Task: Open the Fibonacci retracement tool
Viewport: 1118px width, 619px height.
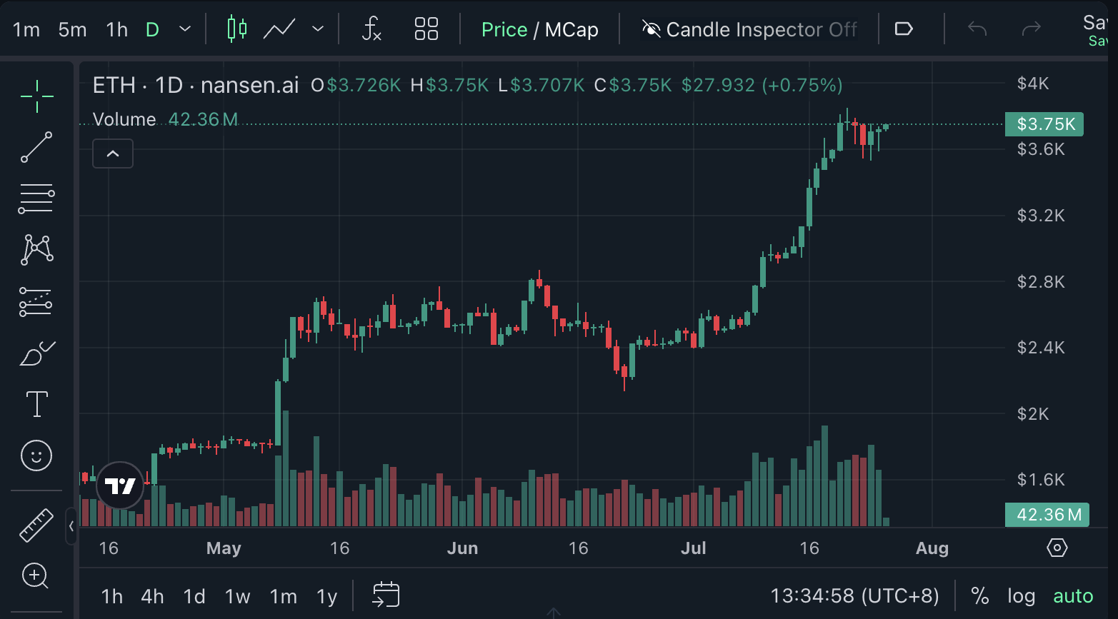Action: coord(36,199)
